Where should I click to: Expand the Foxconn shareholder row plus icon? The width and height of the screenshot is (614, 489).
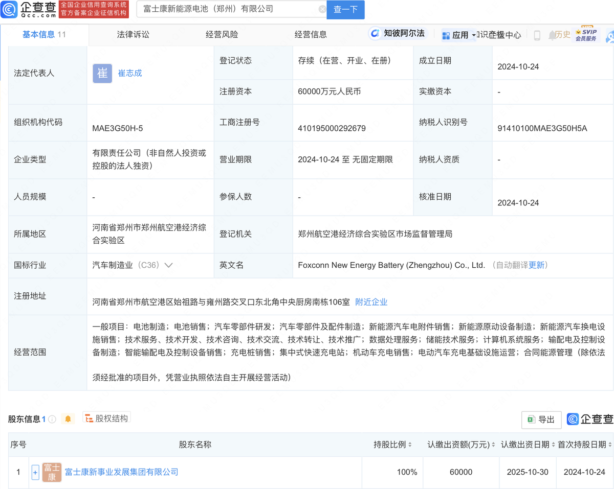click(x=35, y=472)
